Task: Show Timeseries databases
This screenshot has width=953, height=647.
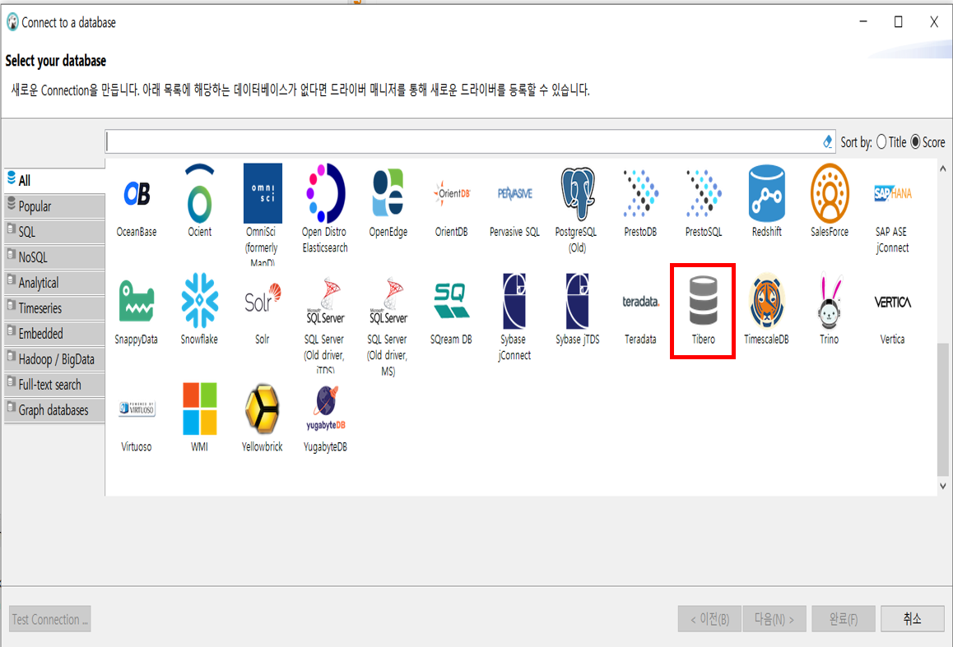Action: (54, 307)
